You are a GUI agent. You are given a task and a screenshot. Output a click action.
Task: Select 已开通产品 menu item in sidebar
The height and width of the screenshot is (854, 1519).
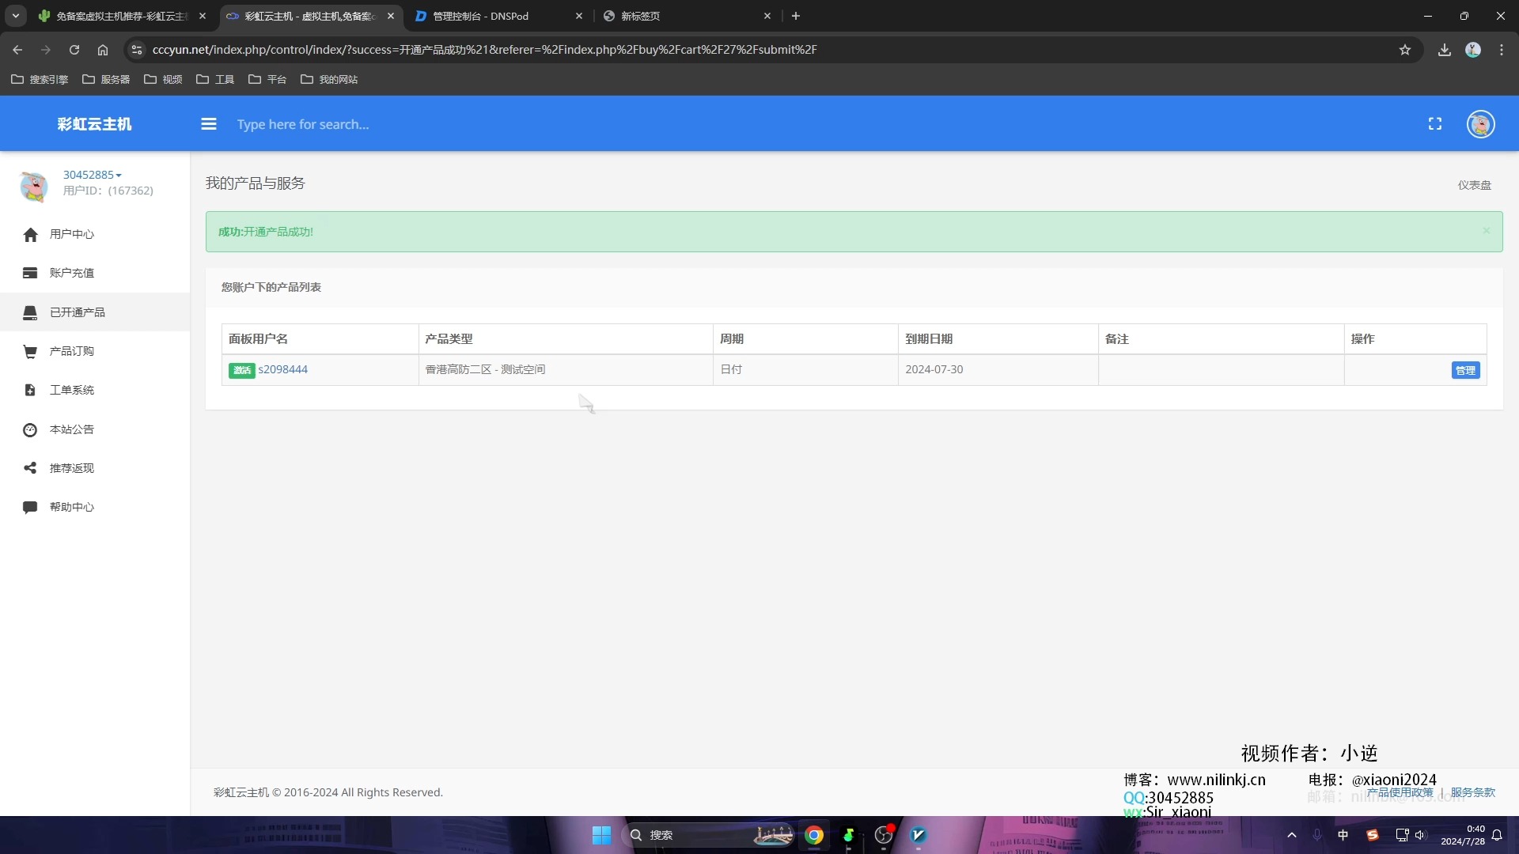(x=78, y=312)
